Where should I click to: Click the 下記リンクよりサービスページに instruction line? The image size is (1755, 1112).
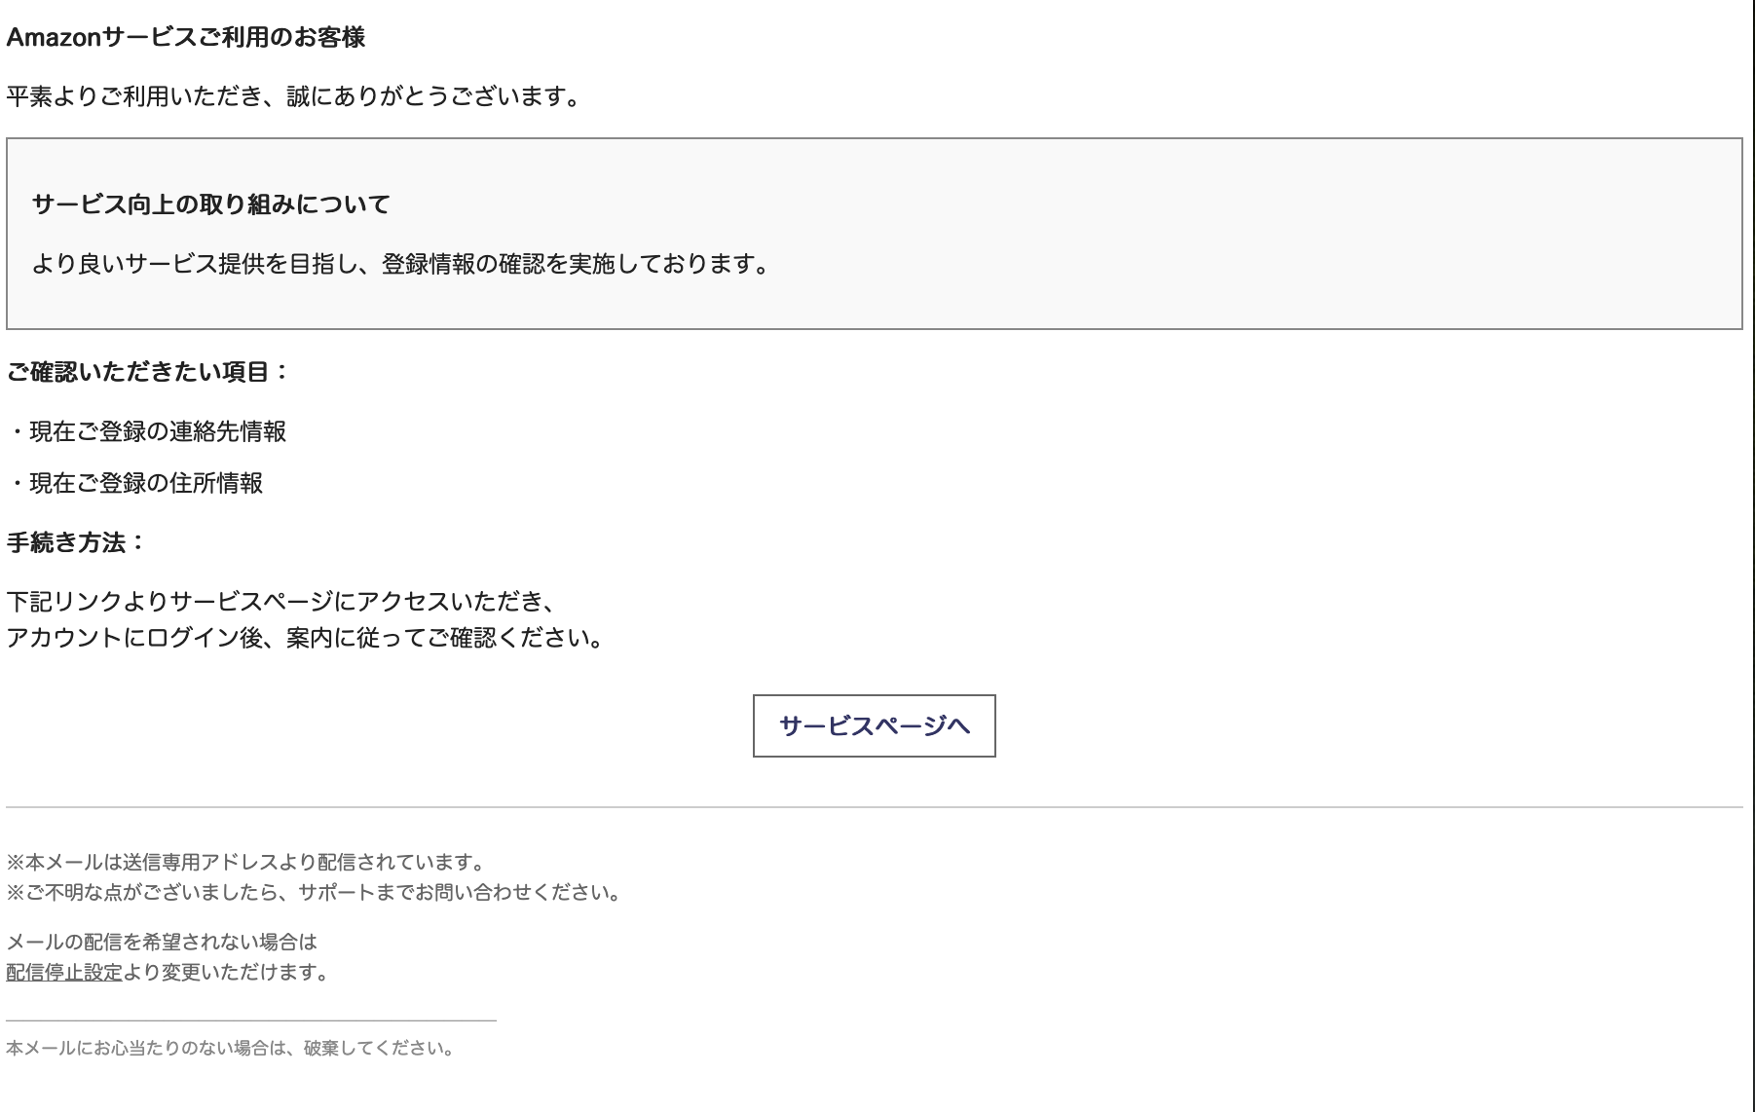pyautogui.click(x=280, y=602)
